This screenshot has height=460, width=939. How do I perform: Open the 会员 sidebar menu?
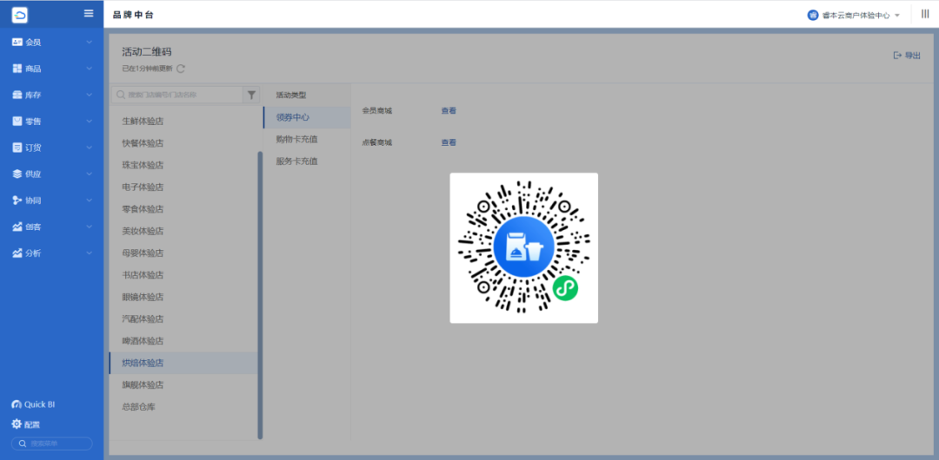point(51,42)
